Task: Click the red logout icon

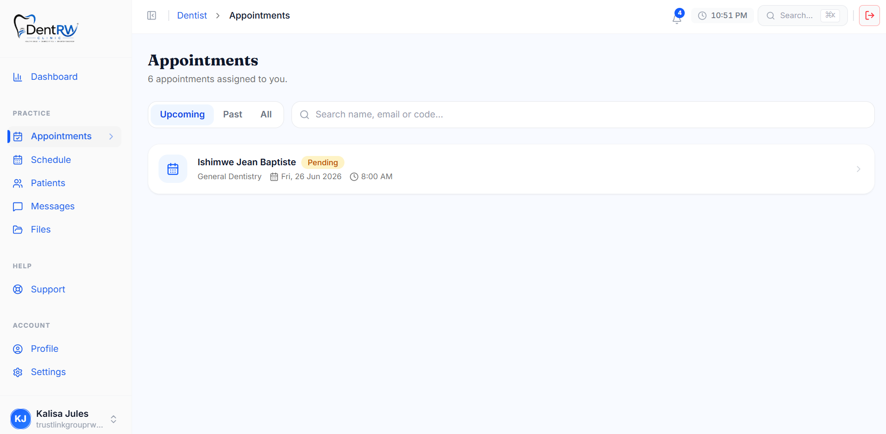Action: point(869,15)
